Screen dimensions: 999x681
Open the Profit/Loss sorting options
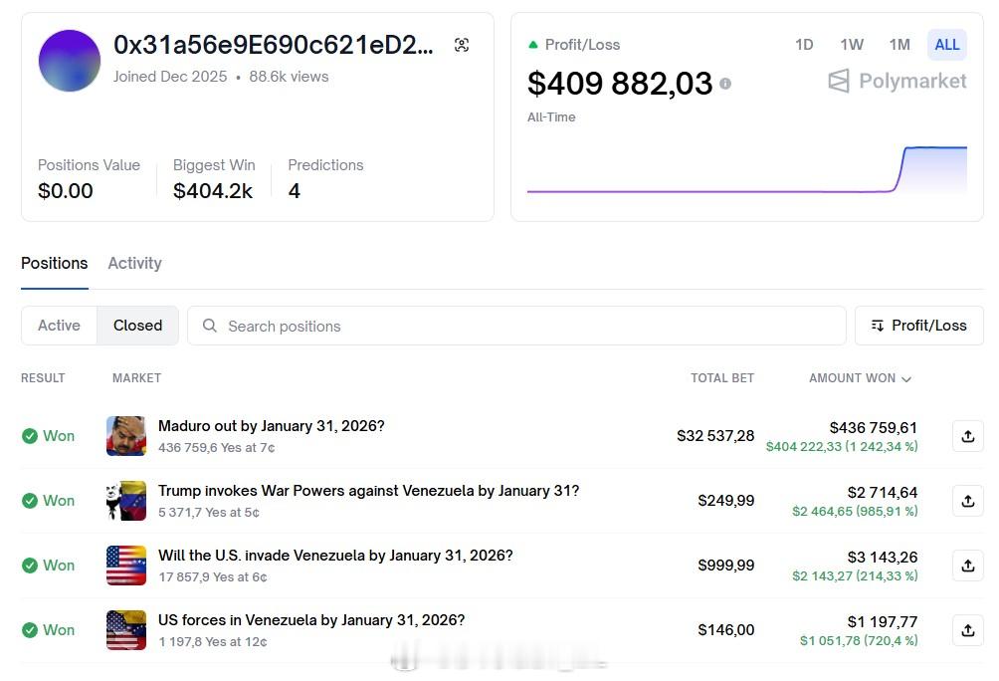tap(917, 326)
